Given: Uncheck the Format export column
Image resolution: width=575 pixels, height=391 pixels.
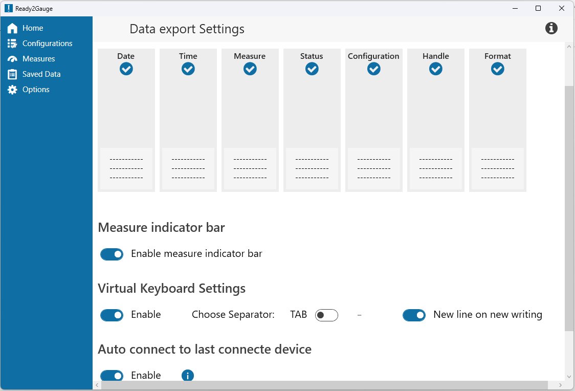Looking at the screenshot, I should click(x=497, y=69).
